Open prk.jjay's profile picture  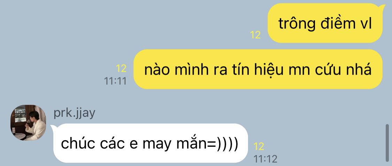coord(28,122)
